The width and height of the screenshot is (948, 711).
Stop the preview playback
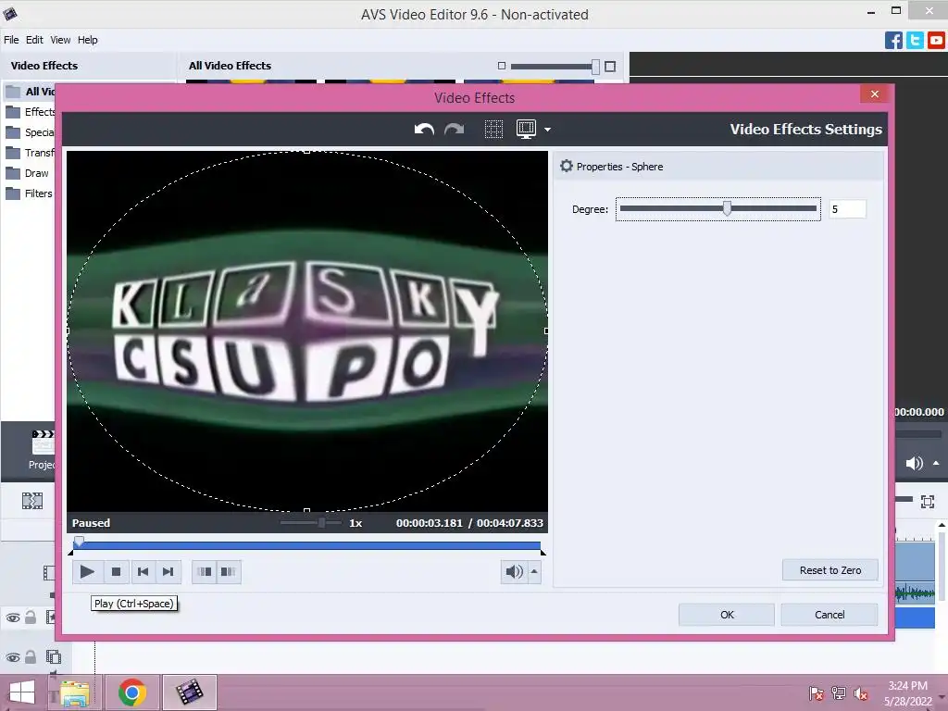(x=116, y=571)
